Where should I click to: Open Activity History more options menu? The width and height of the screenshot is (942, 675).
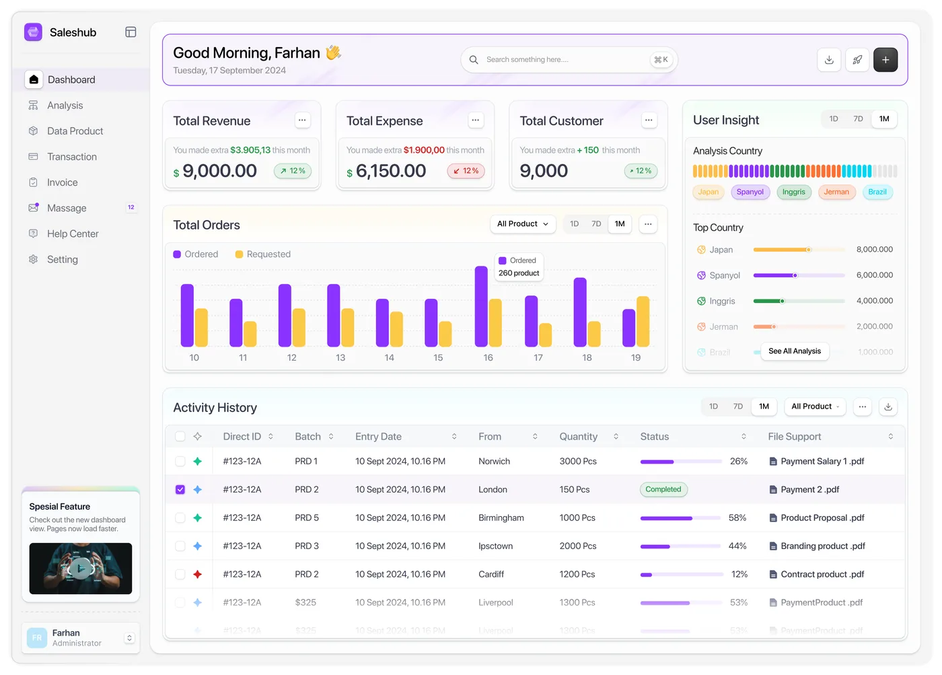(863, 406)
